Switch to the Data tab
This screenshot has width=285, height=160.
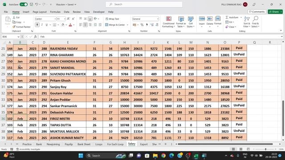(66, 12)
